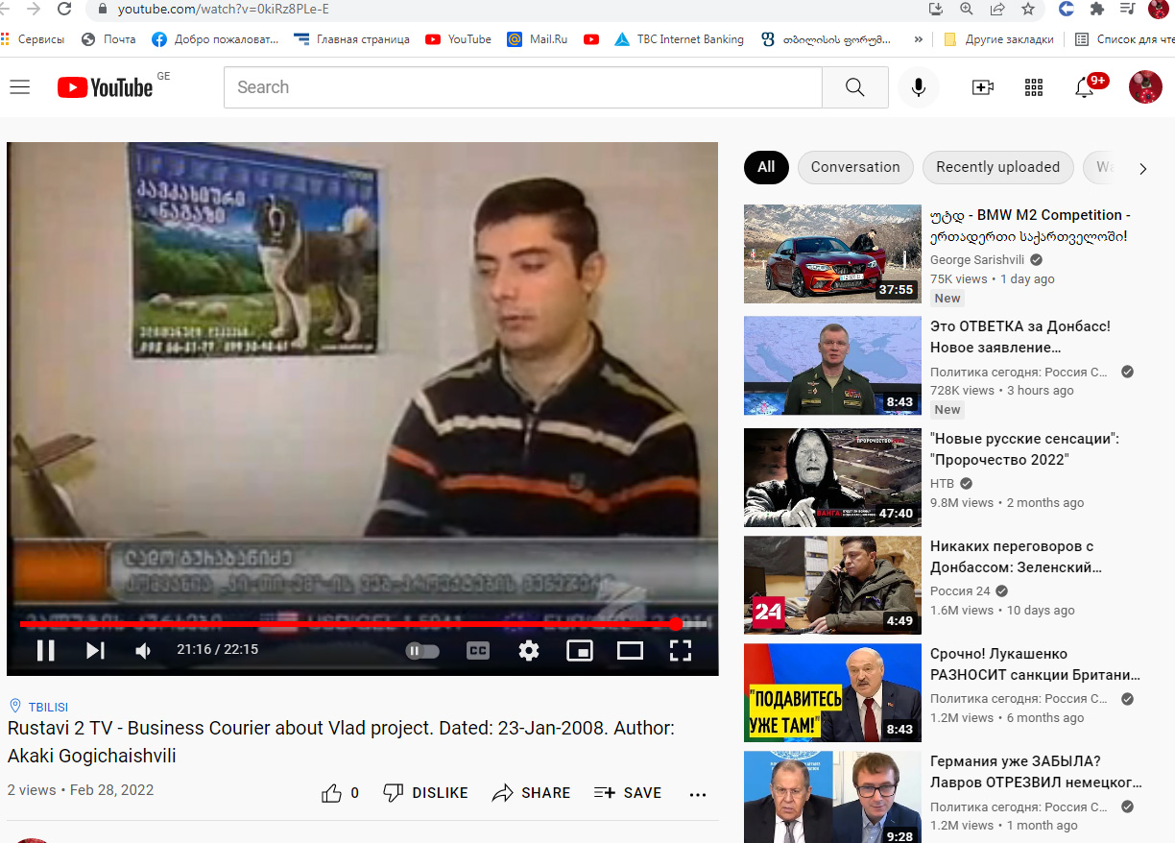Viewport: 1175px width, 843px height.
Task: Select the Recently uploaded filter chip
Action: pos(997,167)
